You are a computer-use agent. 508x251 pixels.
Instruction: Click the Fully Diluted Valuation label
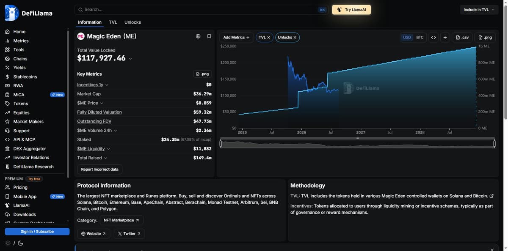[99, 112]
